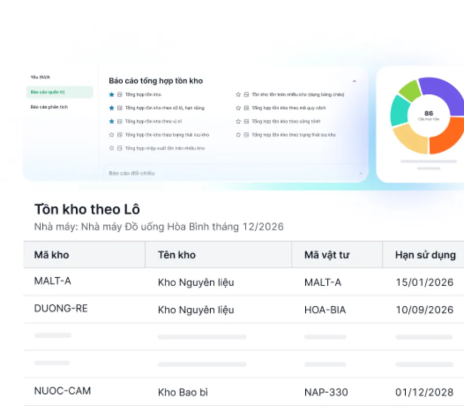Select the 'NUOC-CAM' warehouse code cell
The width and height of the screenshot is (464, 412).
coord(62,391)
